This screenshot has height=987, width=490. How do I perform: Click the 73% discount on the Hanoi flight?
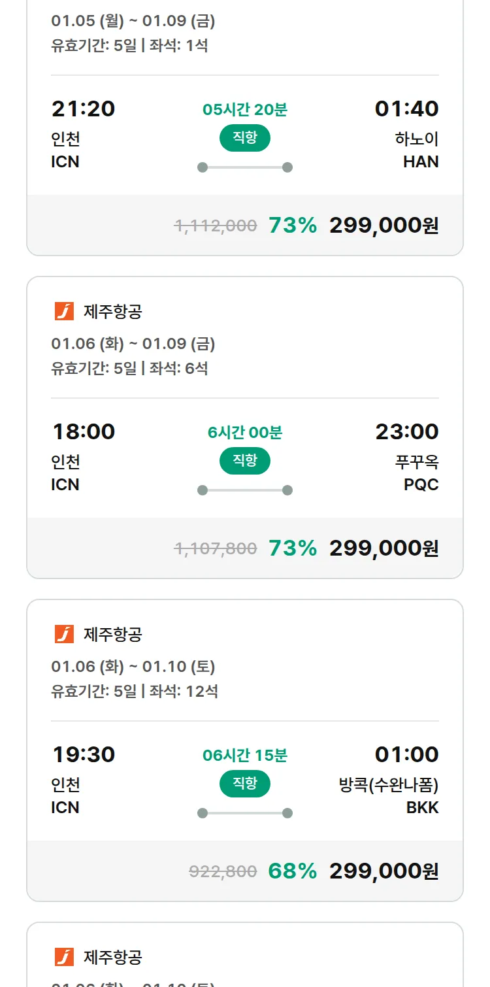(292, 226)
